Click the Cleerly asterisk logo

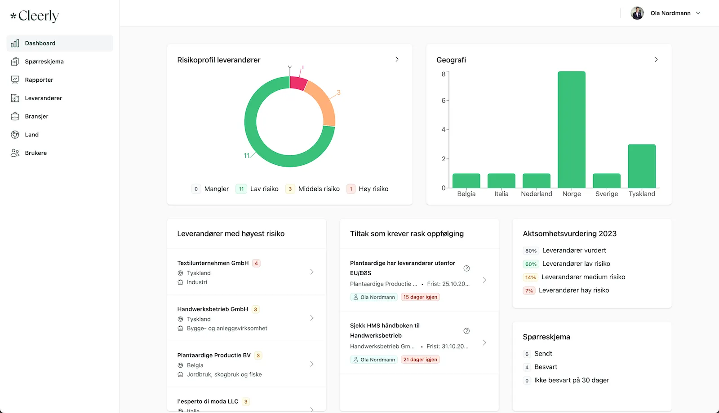[12, 15]
